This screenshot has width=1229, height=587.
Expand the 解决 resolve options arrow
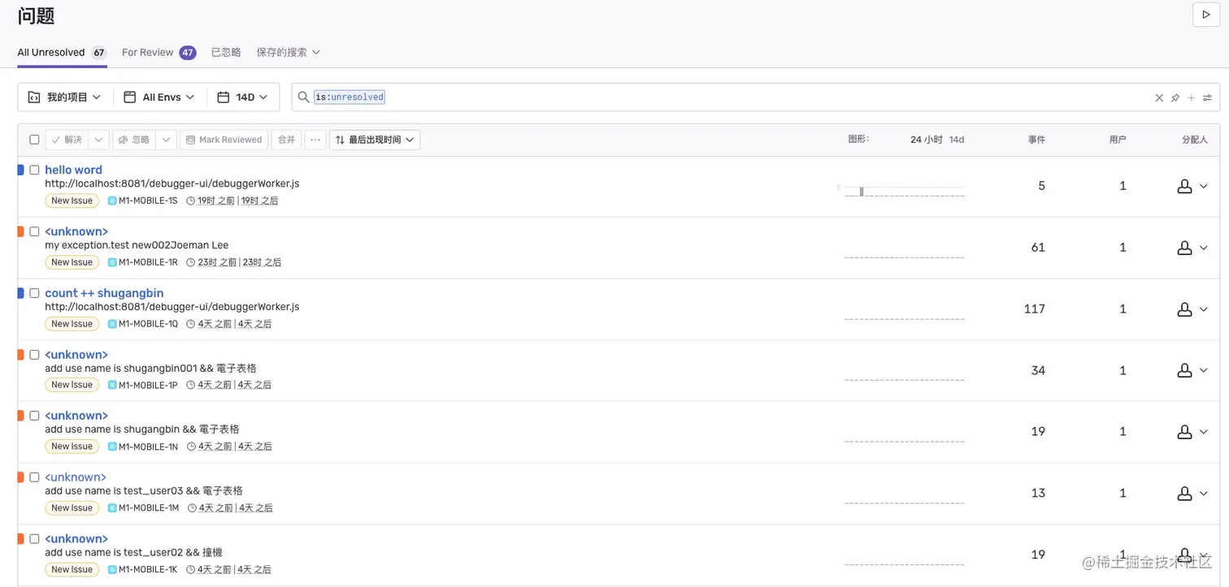tap(98, 140)
